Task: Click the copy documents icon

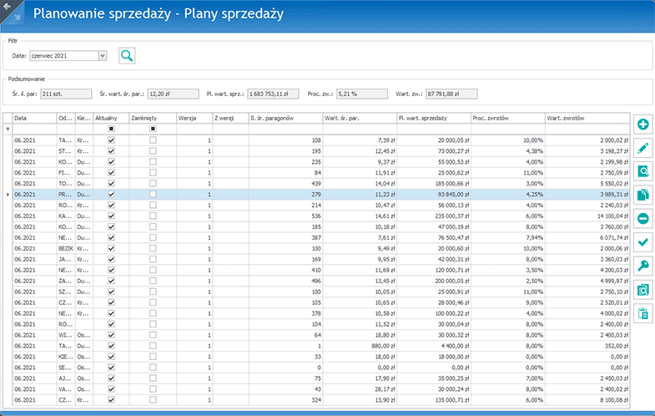Action: pos(643,195)
